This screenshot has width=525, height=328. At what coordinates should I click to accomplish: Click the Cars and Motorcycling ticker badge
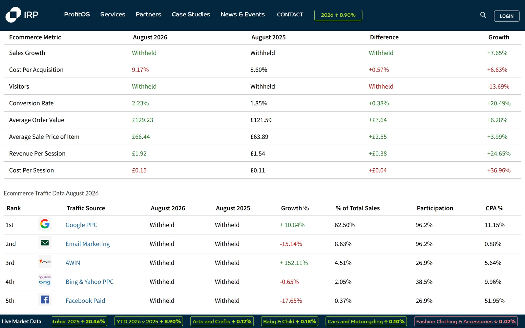coord(366,321)
